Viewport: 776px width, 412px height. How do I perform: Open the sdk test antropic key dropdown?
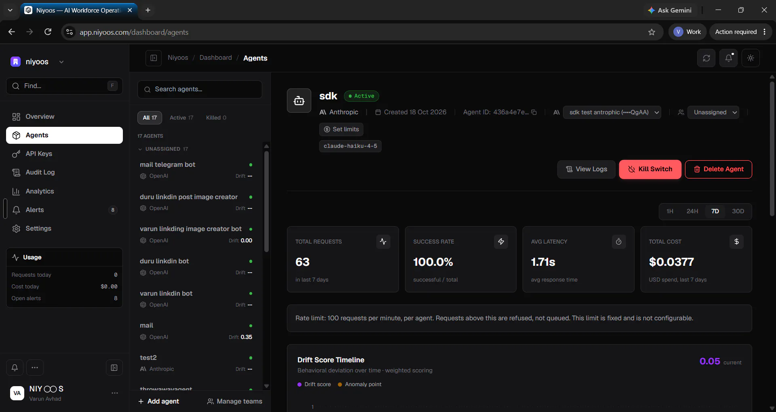coord(612,112)
